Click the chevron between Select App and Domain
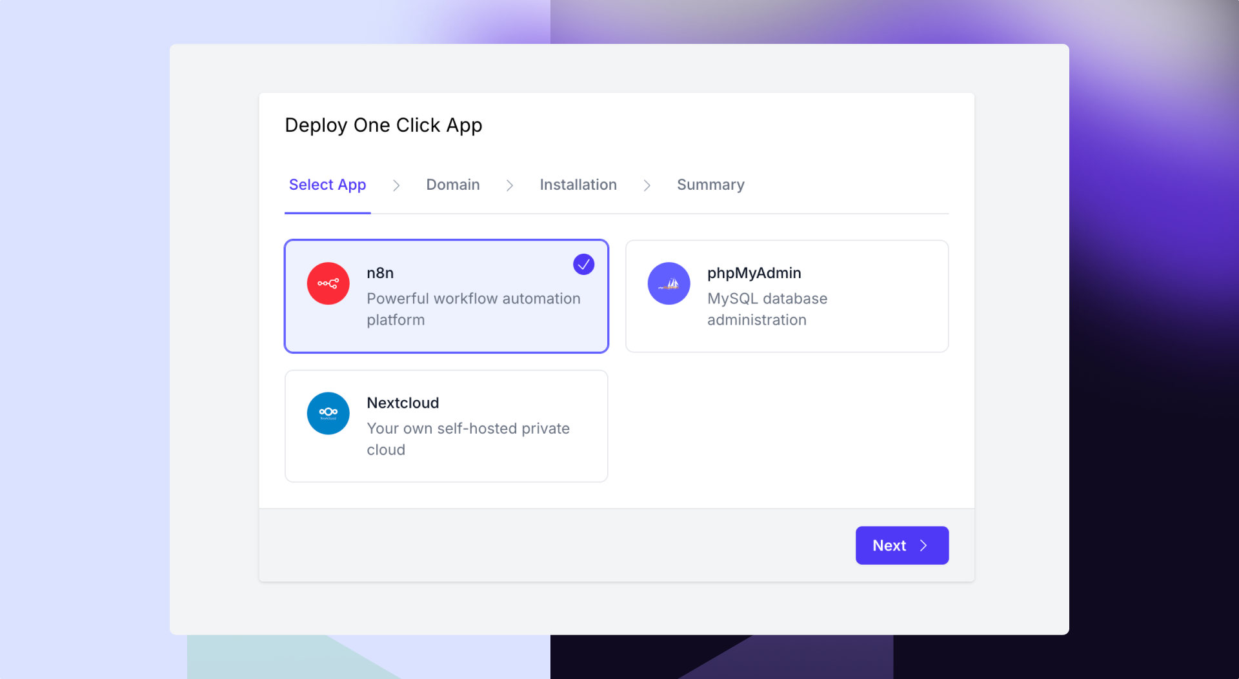This screenshot has width=1239, height=679. [396, 185]
